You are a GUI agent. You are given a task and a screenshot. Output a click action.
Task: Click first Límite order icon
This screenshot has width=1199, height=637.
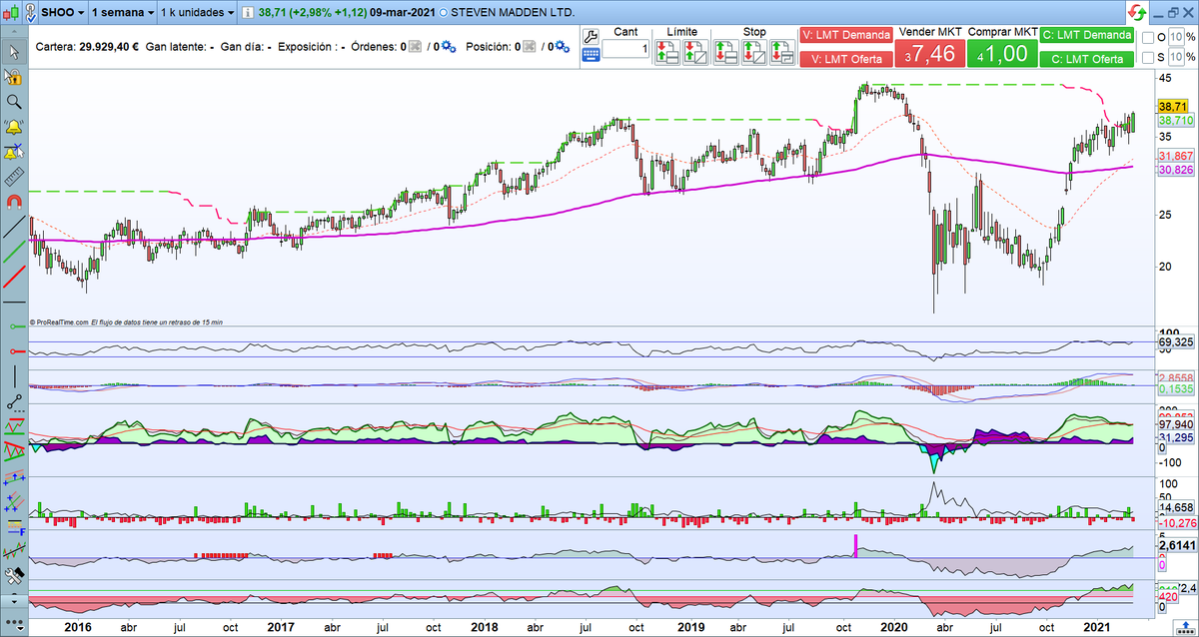(666, 53)
